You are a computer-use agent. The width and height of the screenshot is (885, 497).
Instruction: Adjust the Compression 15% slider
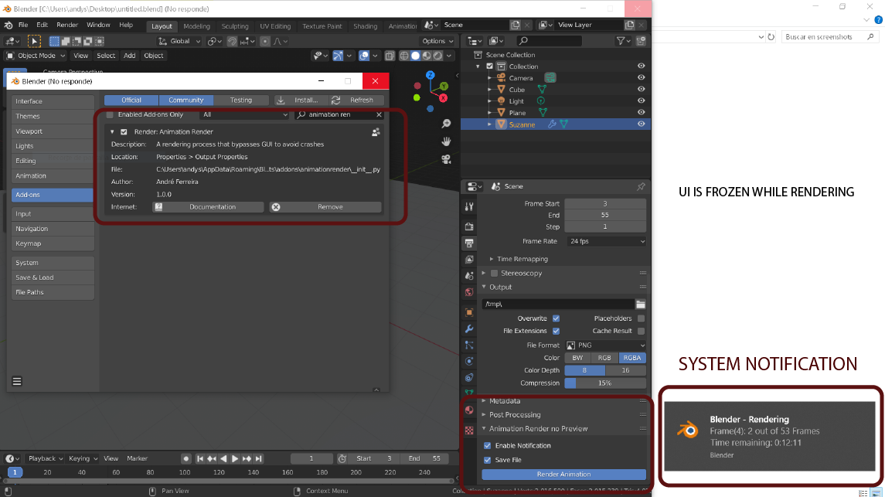point(605,383)
